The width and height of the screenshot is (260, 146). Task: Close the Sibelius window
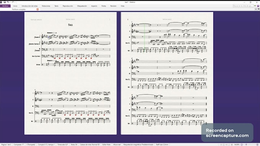(x=257, y=2)
